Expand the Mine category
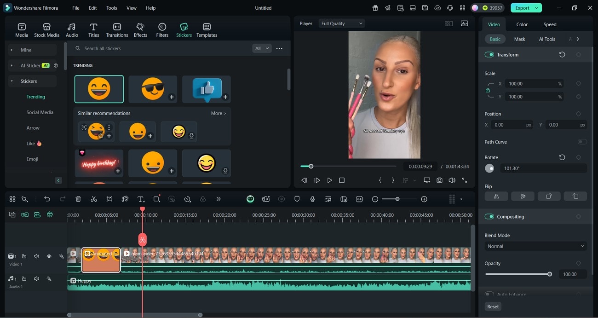The image size is (598, 318). tap(11, 50)
